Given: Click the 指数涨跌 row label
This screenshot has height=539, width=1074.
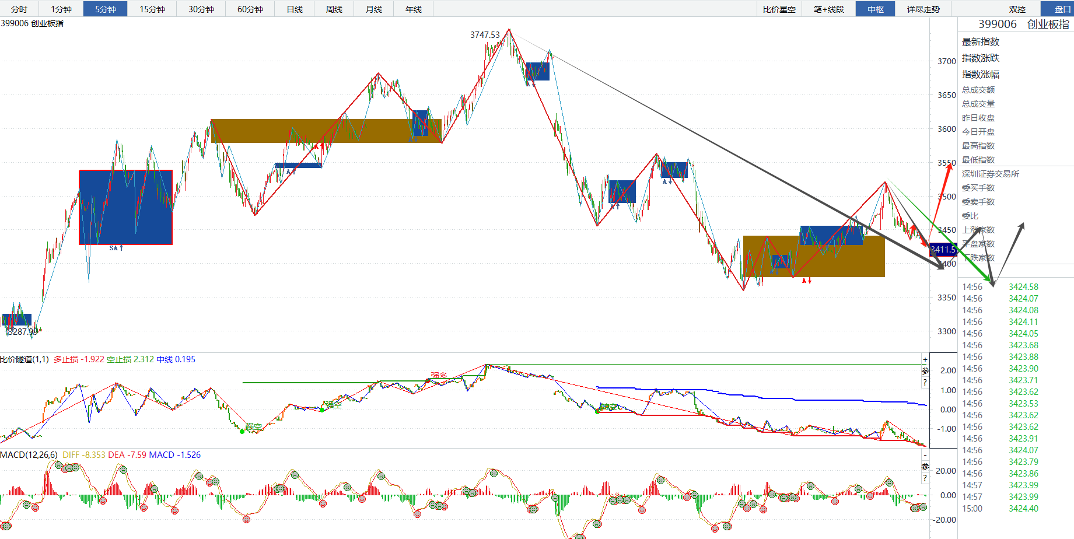Looking at the screenshot, I should coord(981,58).
